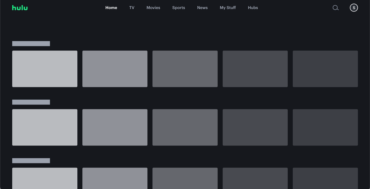Open fourth placeholder card in middle row
Screen dimensions: 370x189
point(255,127)
